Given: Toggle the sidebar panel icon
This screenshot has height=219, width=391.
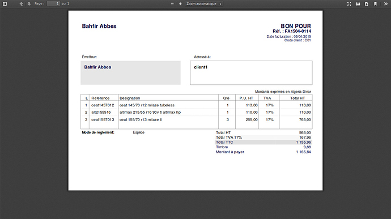Looking at the screenshot, I should pos(5,4).
